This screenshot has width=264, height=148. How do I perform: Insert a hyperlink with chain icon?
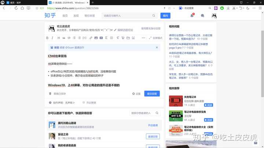(91, 38)
